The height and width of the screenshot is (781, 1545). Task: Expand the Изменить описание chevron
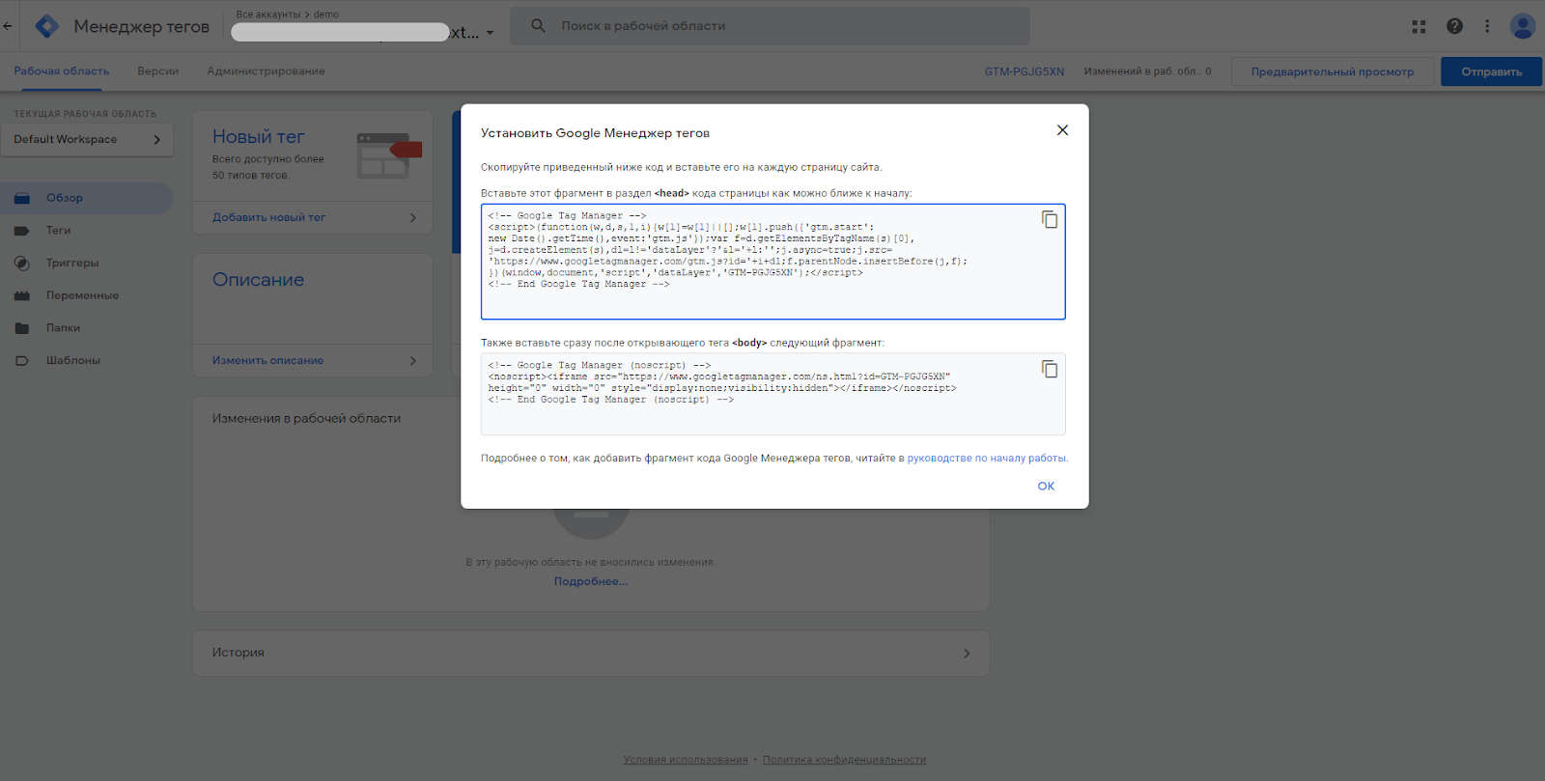(x=413, y=361)
